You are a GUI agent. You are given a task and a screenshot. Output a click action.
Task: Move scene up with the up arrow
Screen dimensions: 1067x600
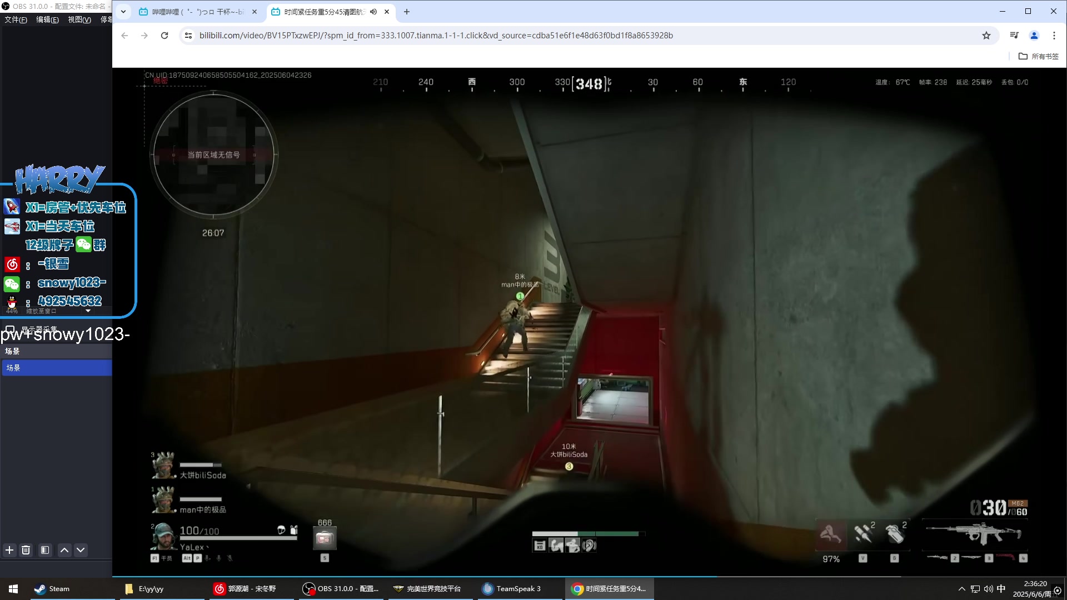pos(64,550)
